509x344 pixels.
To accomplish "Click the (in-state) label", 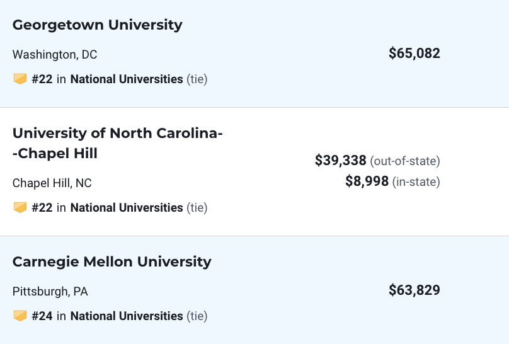I will point(416,181).
